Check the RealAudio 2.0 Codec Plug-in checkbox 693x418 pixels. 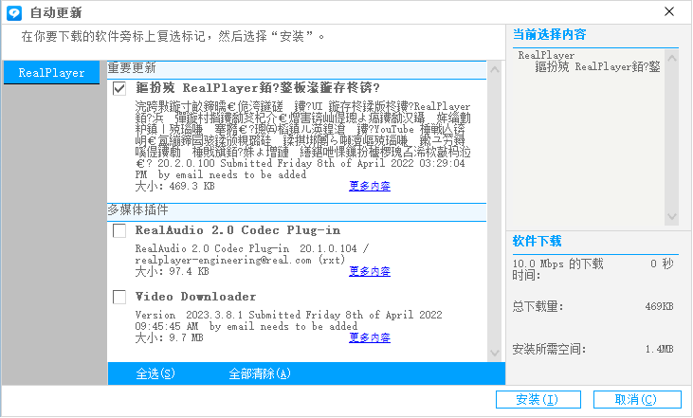click(119, 230)
